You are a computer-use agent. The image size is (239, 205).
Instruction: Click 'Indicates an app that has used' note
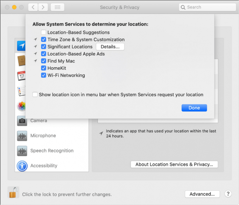[161, 134]
